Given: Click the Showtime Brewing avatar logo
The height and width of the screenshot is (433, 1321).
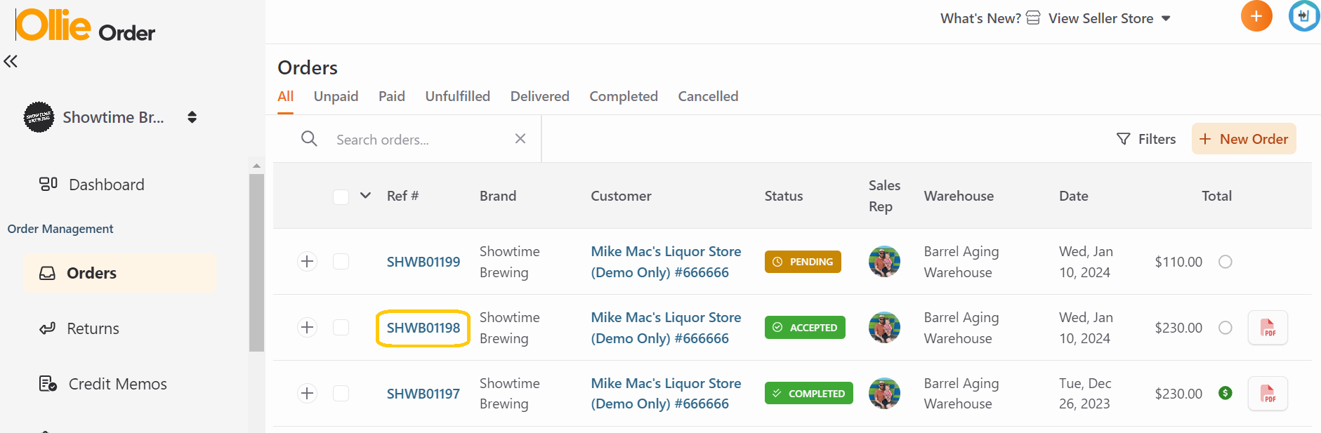Looking at the screenshot, I should [x=39, y=117].
